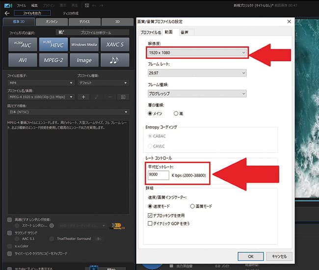319x270 pixels.
Task: Enable サラウンド サウンド checkbox
Action: click(9, 233)
